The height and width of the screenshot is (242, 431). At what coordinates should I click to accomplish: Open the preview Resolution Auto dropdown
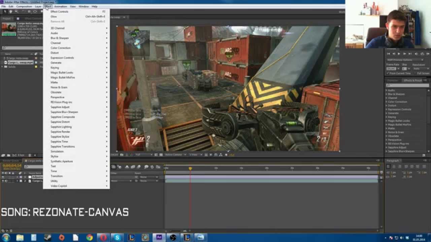(421, 69)
